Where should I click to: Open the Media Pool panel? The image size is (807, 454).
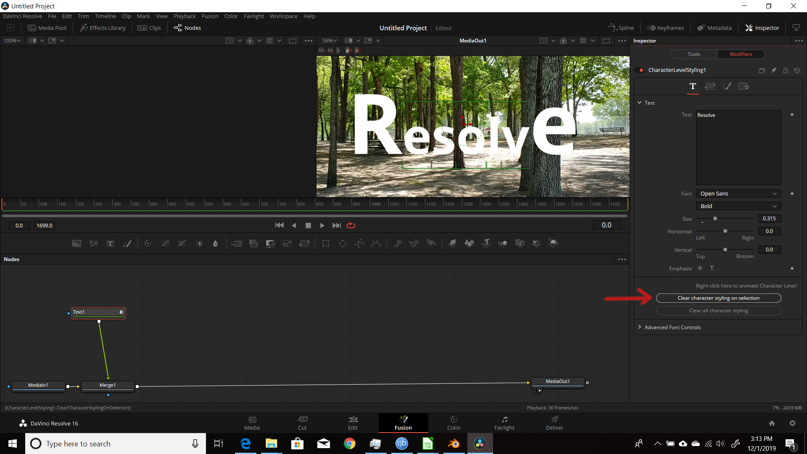click(47, 28)
